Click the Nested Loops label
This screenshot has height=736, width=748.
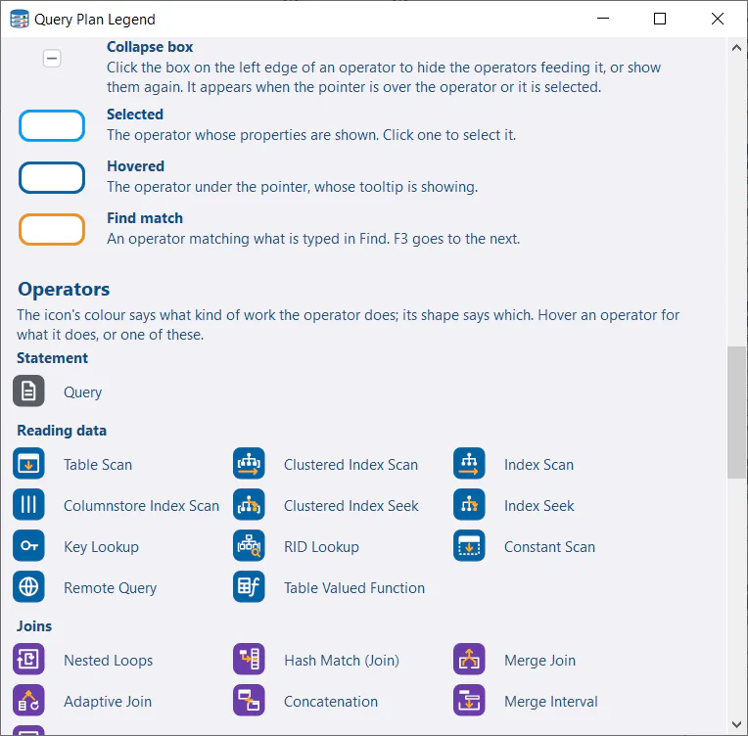(x=109, y=661)
